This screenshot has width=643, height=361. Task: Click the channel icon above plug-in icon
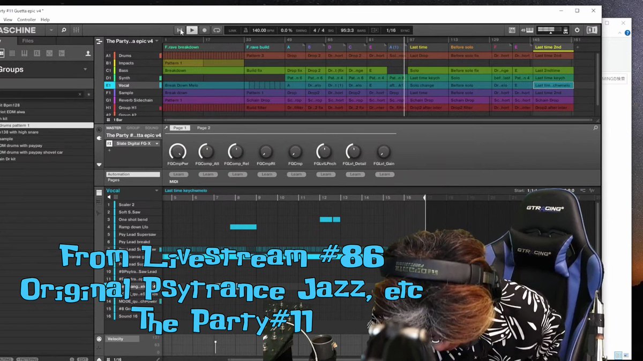99,129
